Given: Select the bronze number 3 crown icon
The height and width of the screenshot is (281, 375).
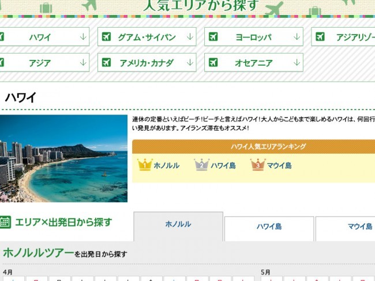Looking at the screenshot, I should (257, 165).
